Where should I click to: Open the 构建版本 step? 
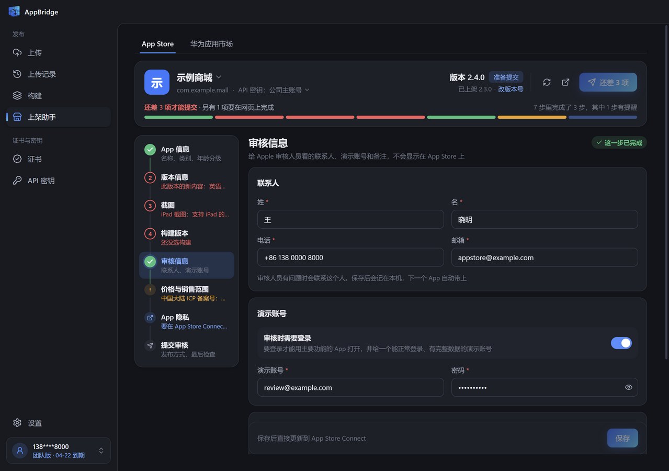click(x=187, y=238)
